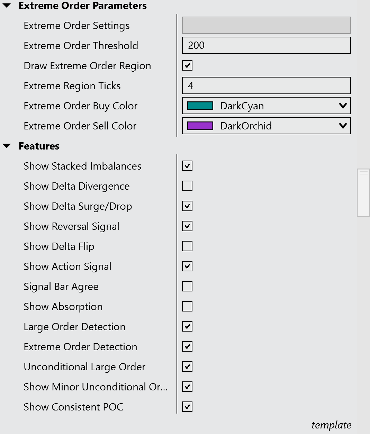Toggle Show Reversal Signal checkbox

pos(187,226)
